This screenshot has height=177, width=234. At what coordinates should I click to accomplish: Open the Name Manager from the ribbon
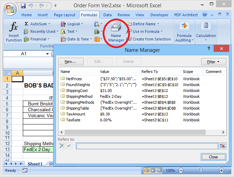click(x=116, y=33)
